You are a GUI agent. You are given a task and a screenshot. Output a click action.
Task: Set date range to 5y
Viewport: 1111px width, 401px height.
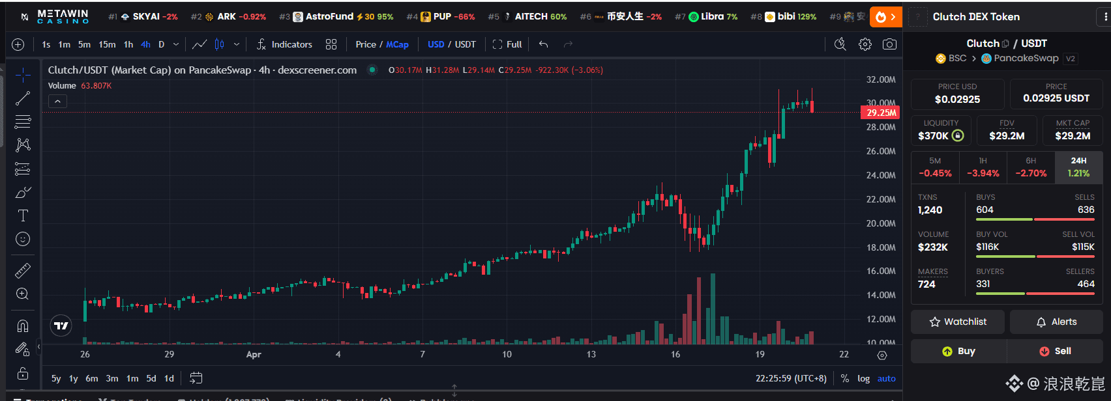pyautogui.click(x=56, y=378)
